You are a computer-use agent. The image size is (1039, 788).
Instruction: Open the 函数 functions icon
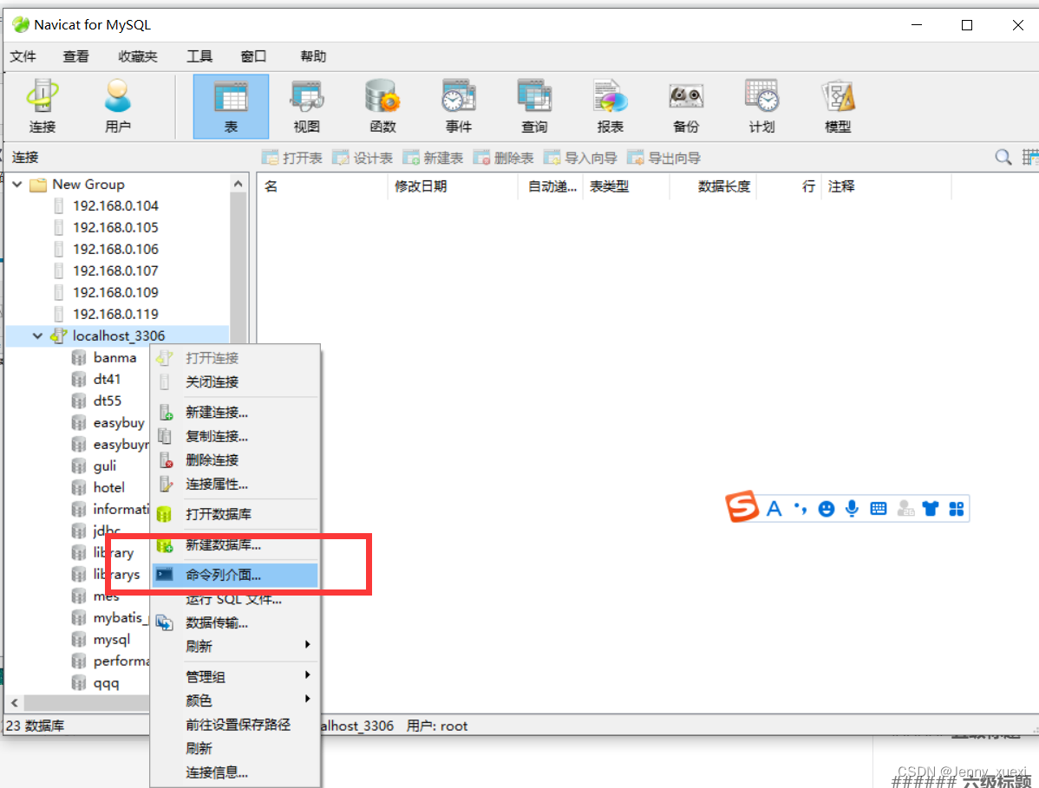coord(382,106)
